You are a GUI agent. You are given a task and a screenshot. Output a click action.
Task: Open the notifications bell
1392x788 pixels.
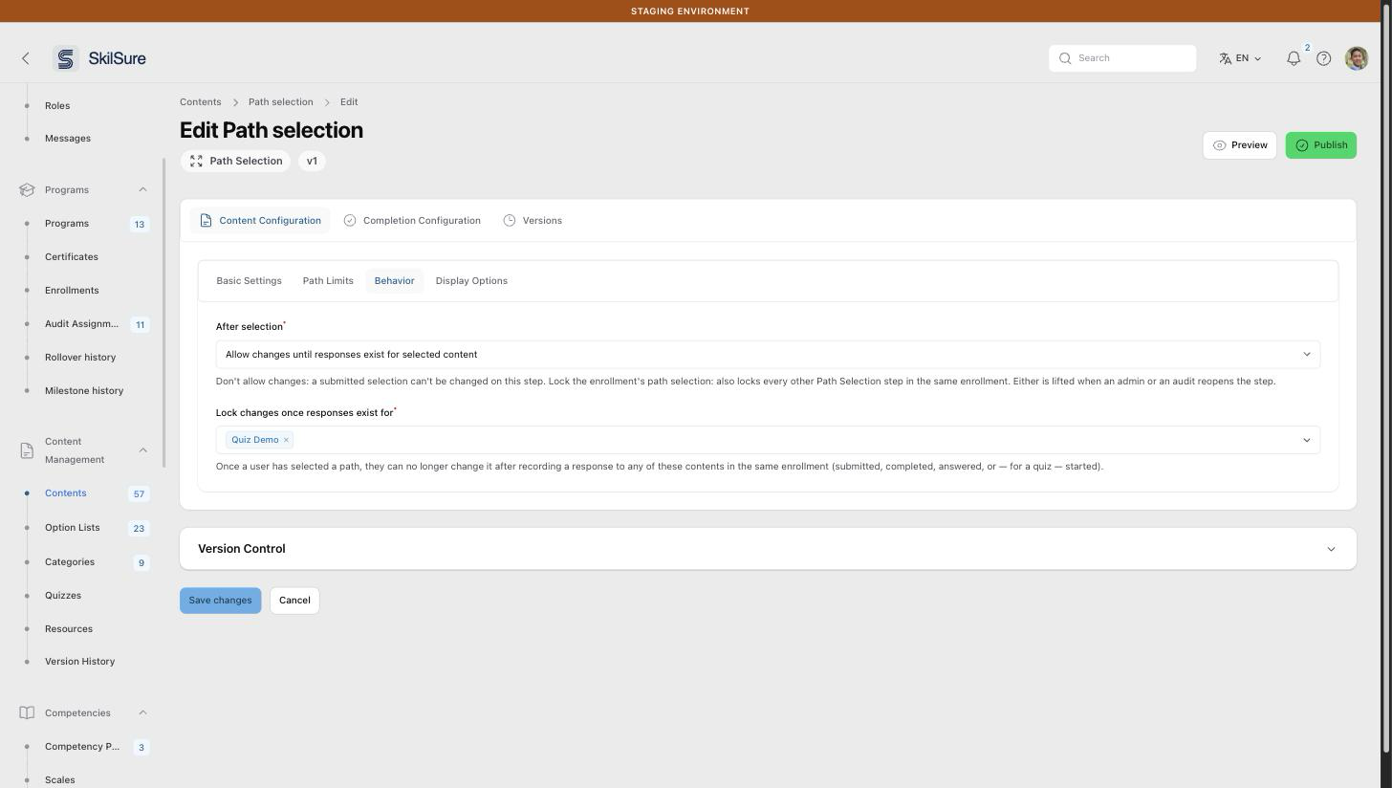point(1294,58)
